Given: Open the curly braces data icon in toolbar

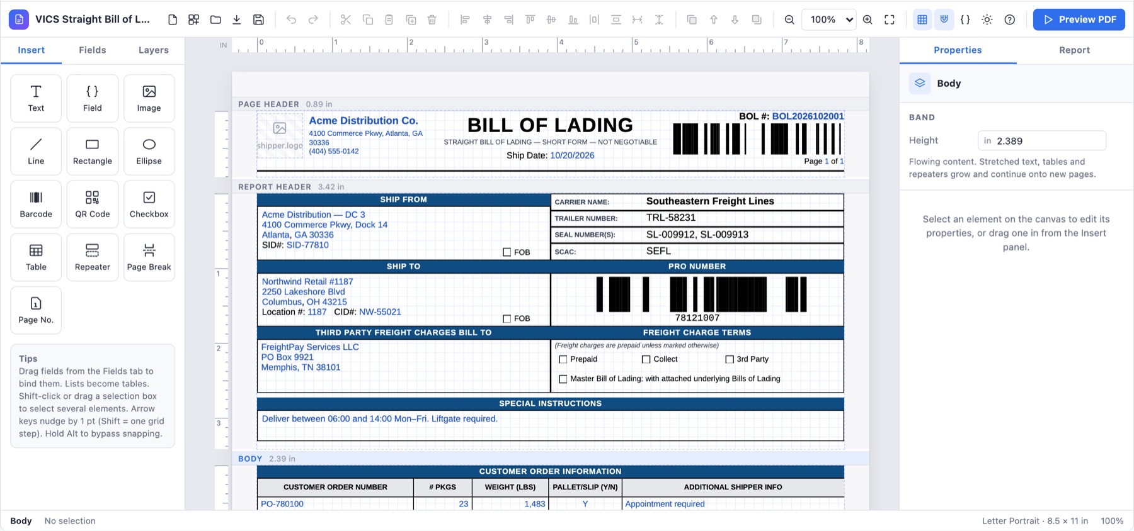Looking at the screenshot, I should [965, 20].
